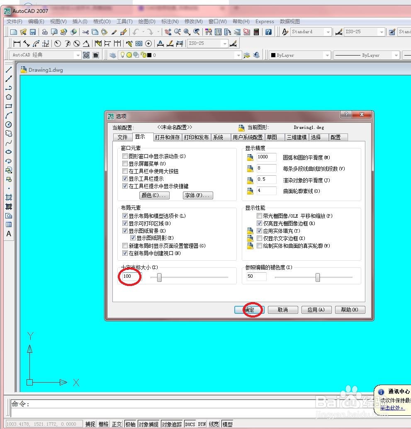Screen dimensions: 411x429
Task: Click the Save icon in standard toolbar
Action: point(33,32)
